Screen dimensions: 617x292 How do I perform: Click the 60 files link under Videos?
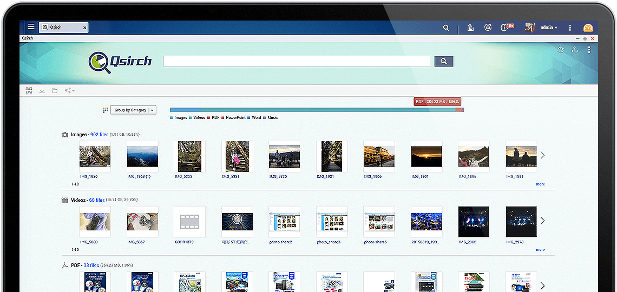click(x=97, y=200)
